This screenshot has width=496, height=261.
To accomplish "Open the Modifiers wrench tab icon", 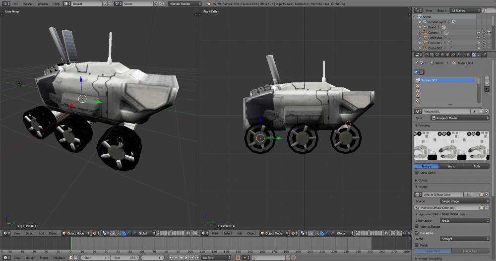I will (458, 55).
